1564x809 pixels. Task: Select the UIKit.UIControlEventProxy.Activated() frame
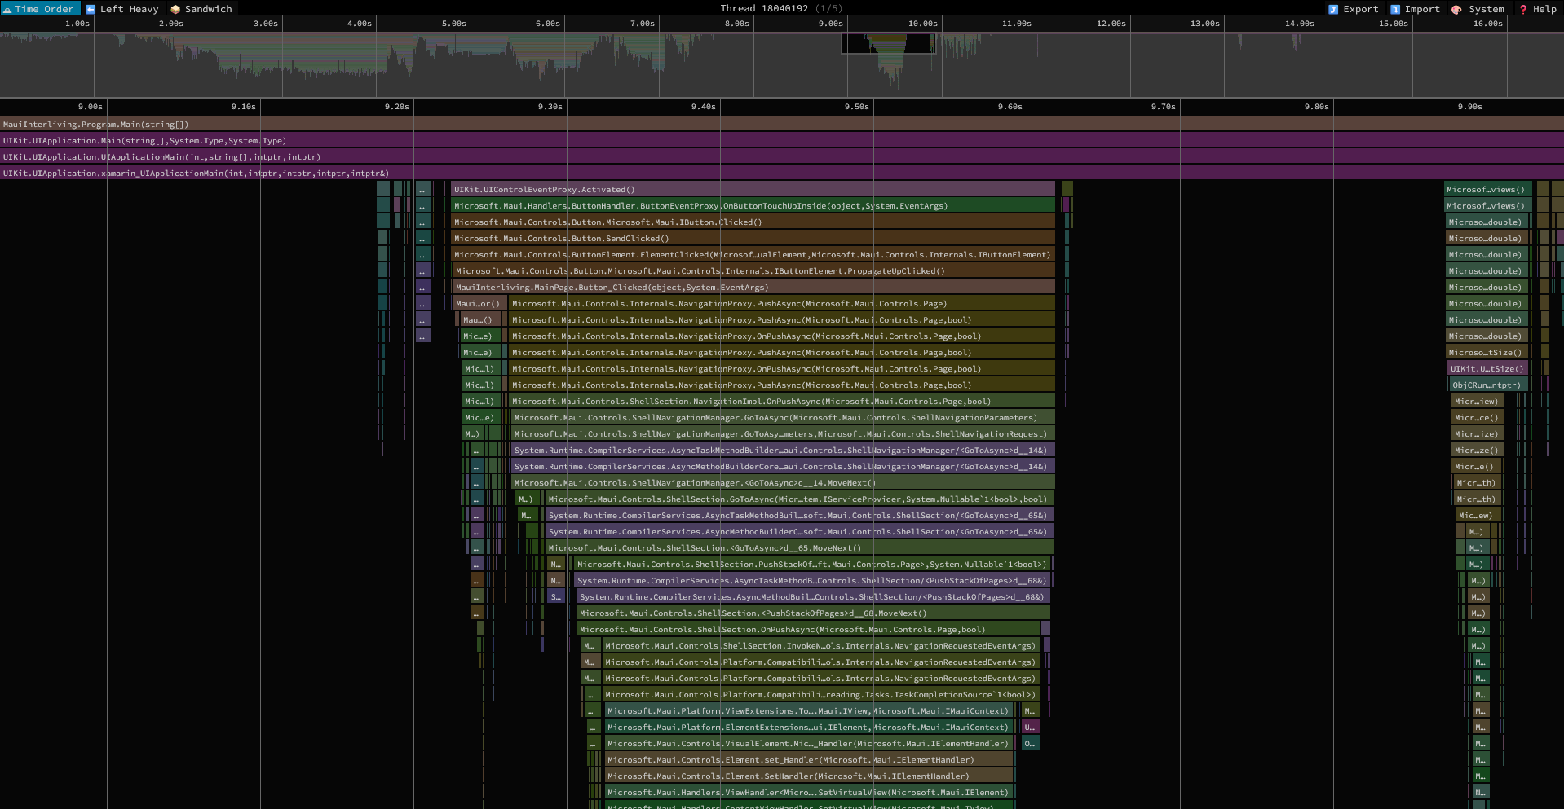pyautogui.click(x=753, y=189)
